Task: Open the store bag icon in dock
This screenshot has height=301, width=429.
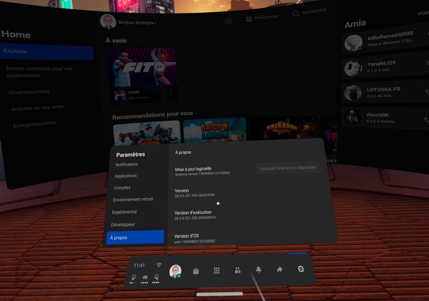Action: (196, 271)
